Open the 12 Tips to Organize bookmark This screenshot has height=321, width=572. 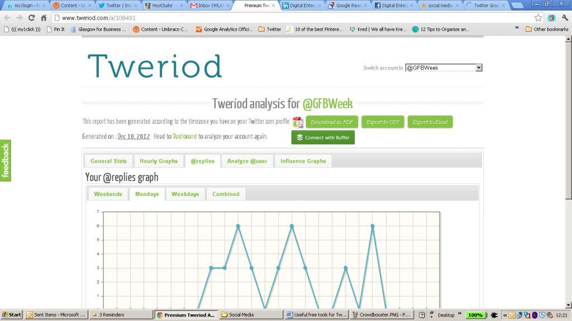tap(441, 30)
